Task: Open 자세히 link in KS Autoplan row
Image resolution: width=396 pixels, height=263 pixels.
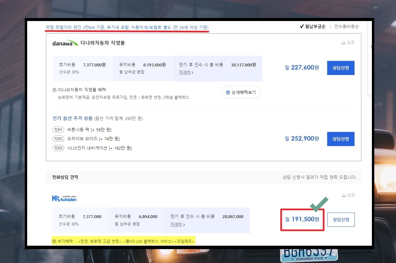Action: click(x=178, y=224)
